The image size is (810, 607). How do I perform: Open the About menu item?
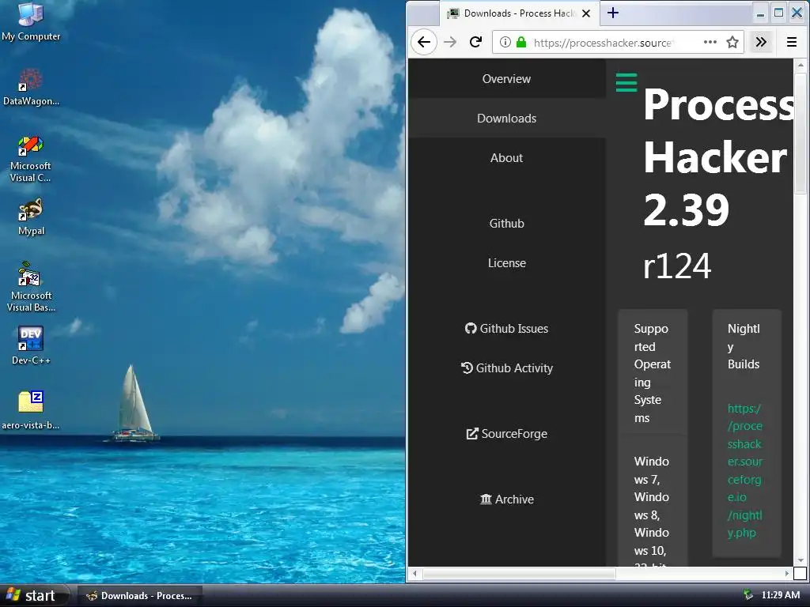(506, 158)
